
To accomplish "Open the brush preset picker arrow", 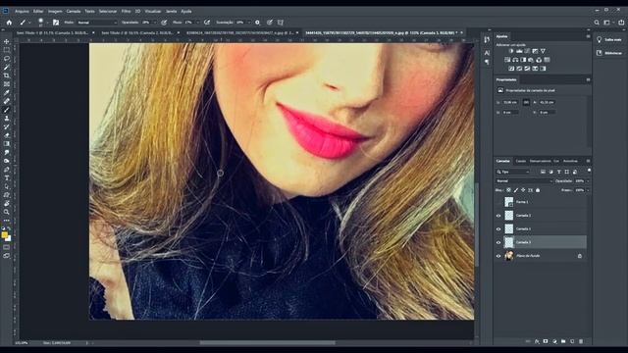I will pos(47,23).
